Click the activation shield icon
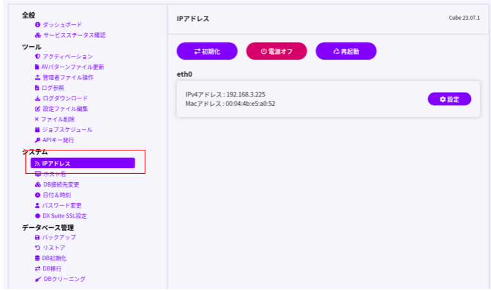Viewport: 491px width, 290px height. click(37, 56)
